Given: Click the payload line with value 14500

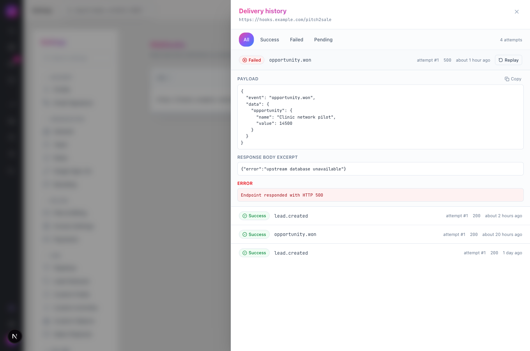Looking at the screenshot, I should [274, 123].
